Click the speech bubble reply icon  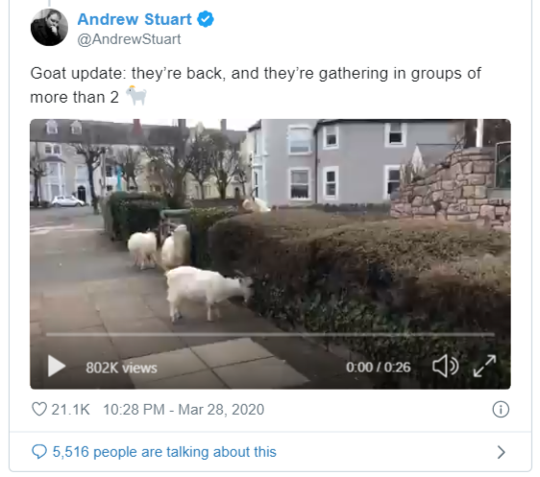(x=39, y=451)
